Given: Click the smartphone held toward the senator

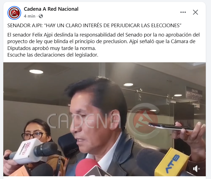Looking at the screenshot, I should 171,127.
